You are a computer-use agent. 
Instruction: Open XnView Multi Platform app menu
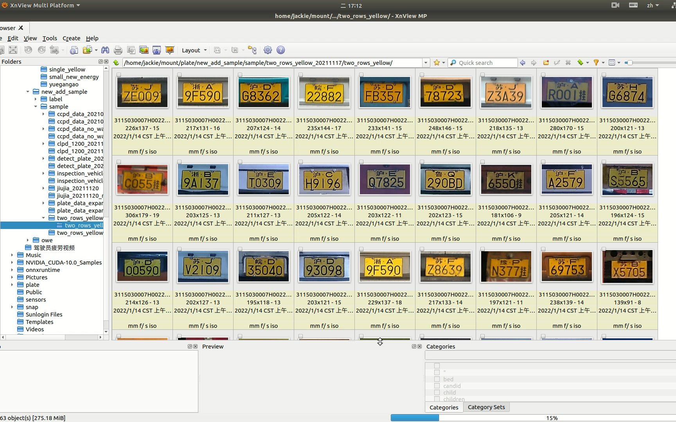[x=41, y=5]
